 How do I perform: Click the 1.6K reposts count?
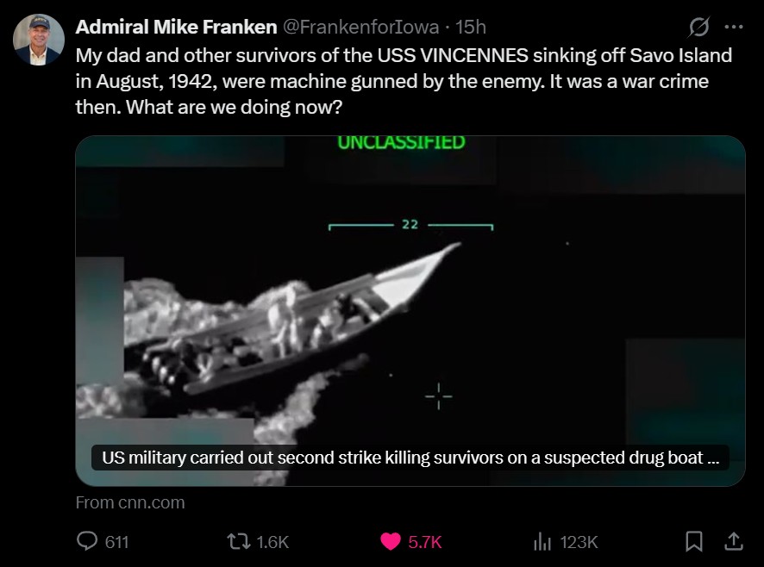click(272, 542)
